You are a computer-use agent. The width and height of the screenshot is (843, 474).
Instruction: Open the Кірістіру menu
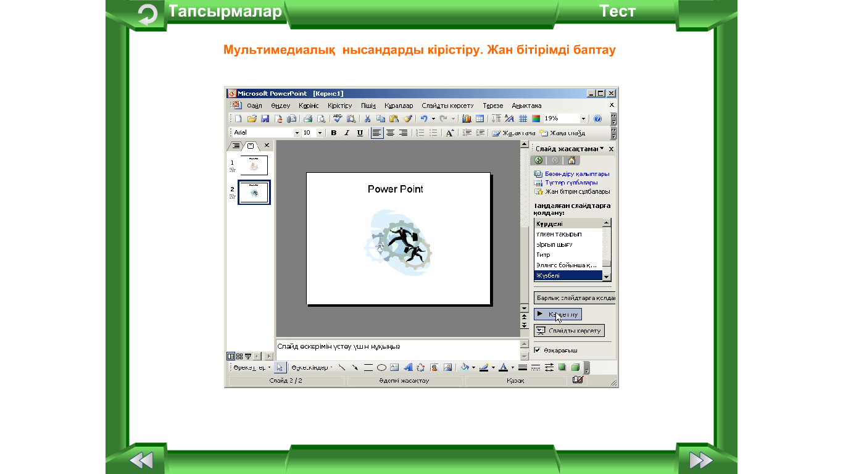(340, 106)
